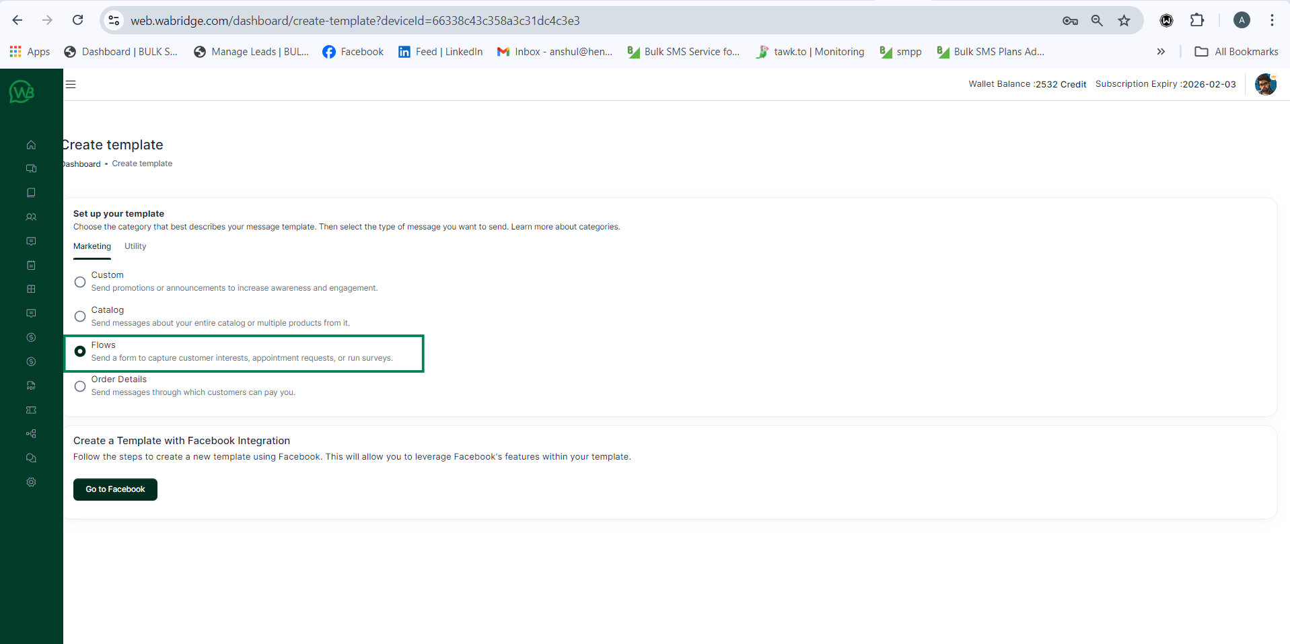Toggle the hamburger sidebar menu
The width and height of the screenshot is (1290, 644).
click(x=71, y=84)
